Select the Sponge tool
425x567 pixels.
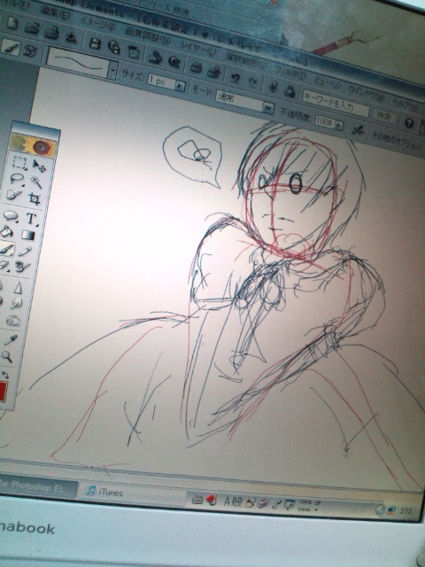pos(13,321)
